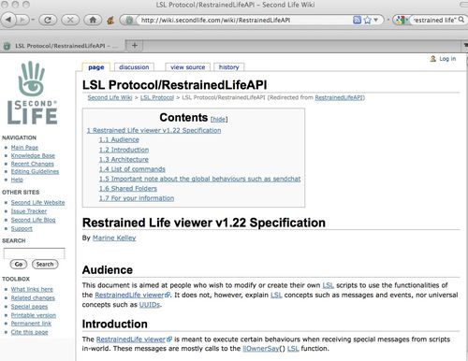468x361 pixels.
Task: Open 'Recent Changes' navigation link
Action: [x=33, y=164]
